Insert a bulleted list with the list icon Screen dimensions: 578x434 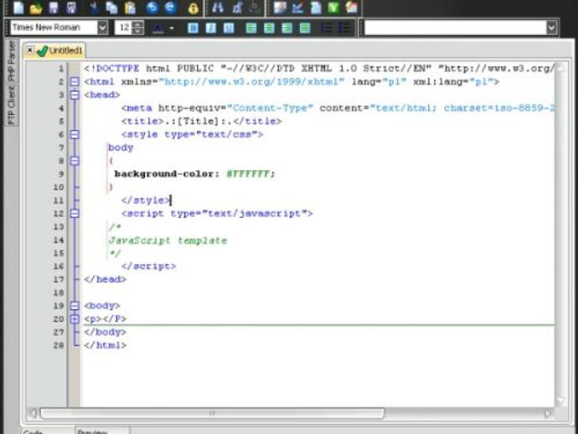(344, 28)
